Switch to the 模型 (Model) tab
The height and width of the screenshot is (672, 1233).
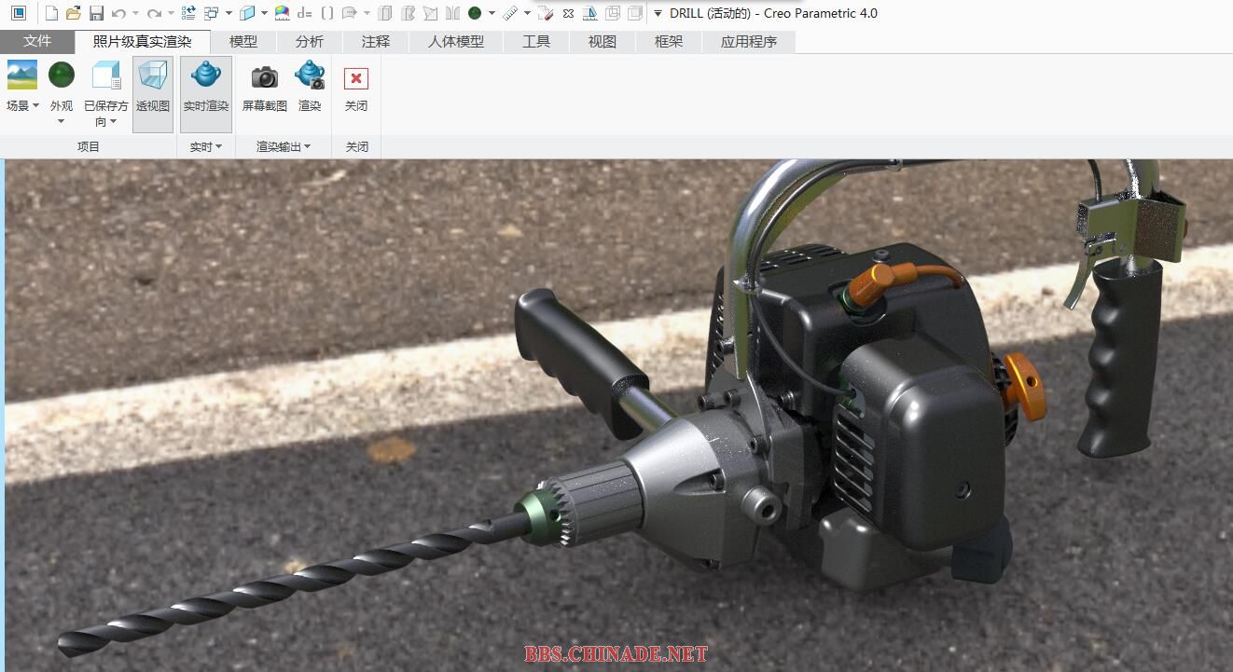(x=243, y=41)
